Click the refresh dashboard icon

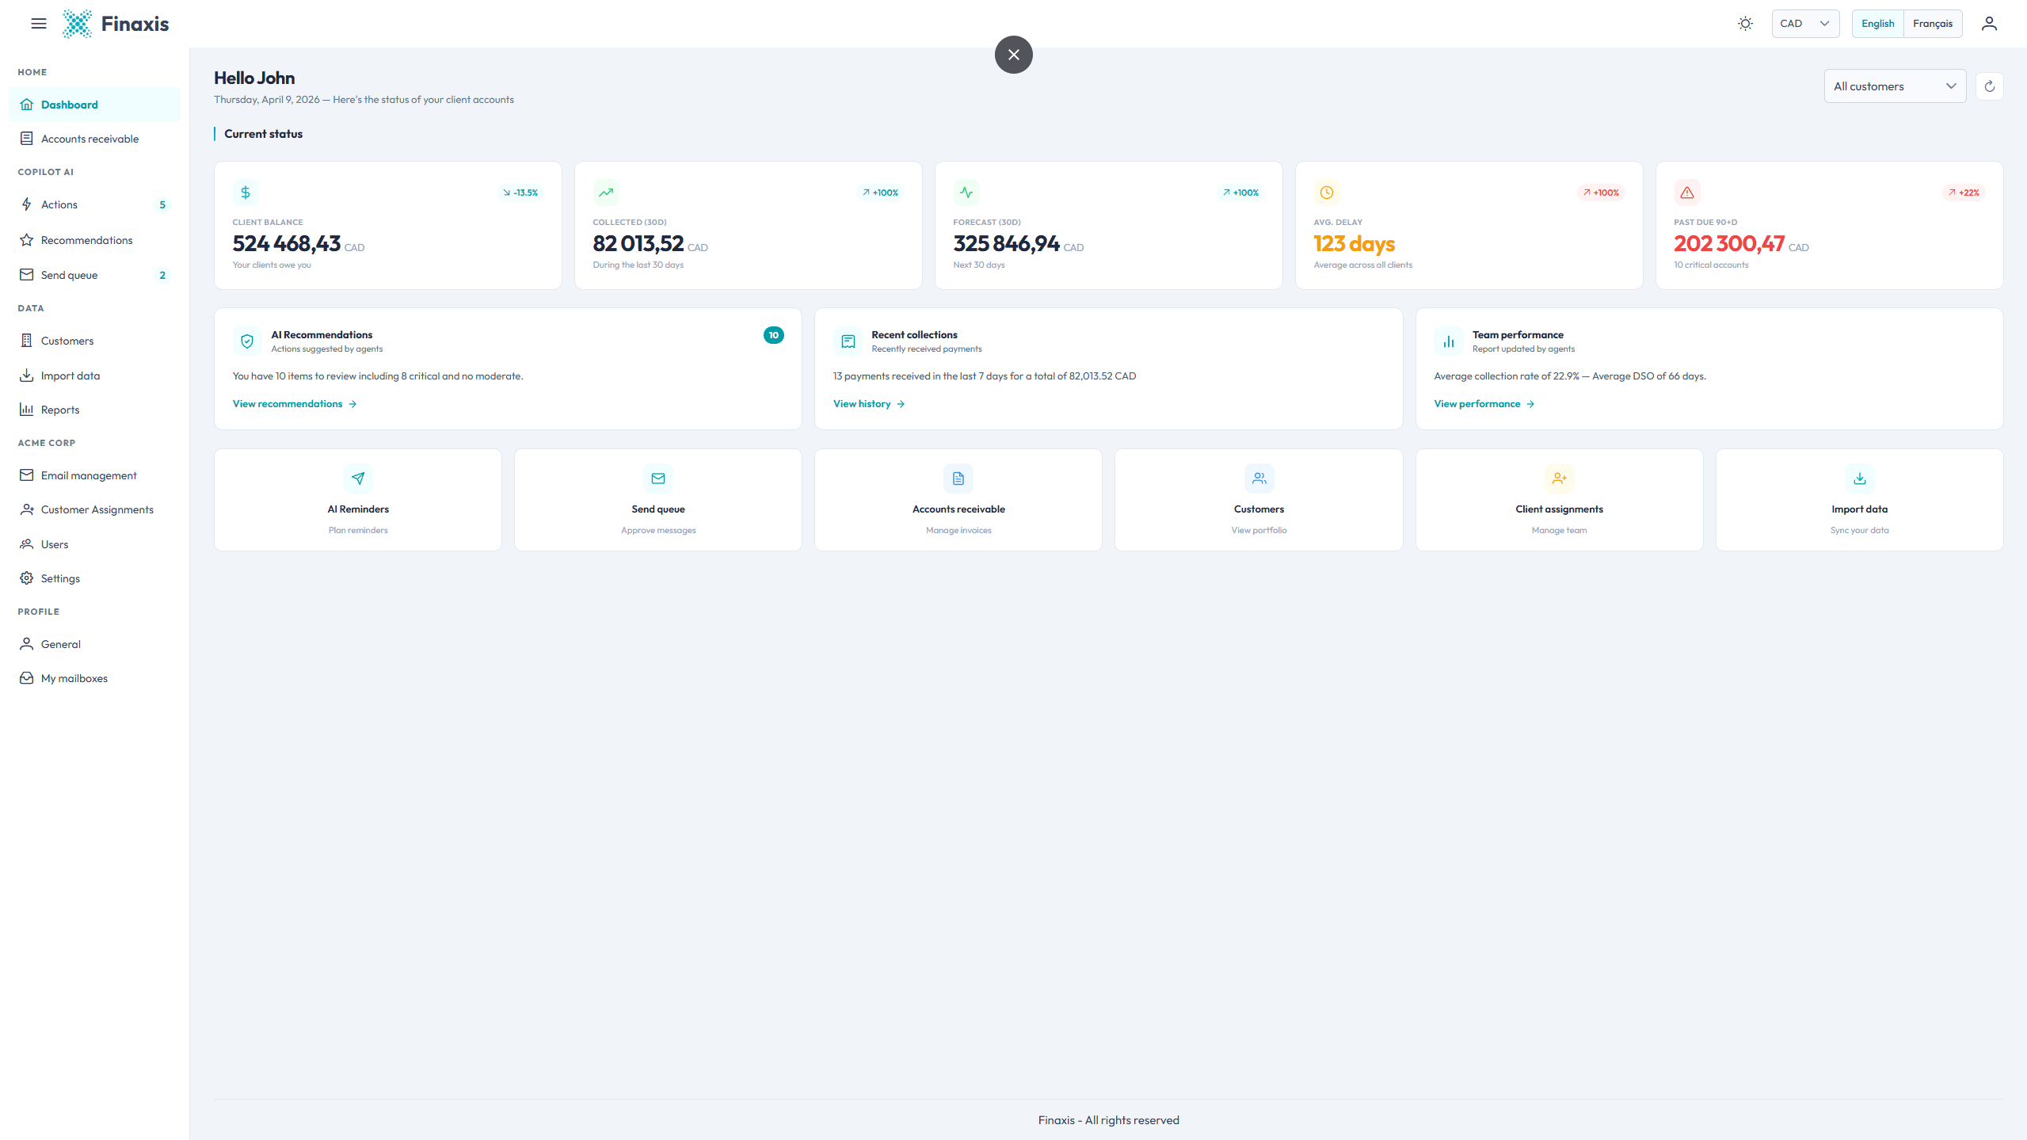(1989, 86)
